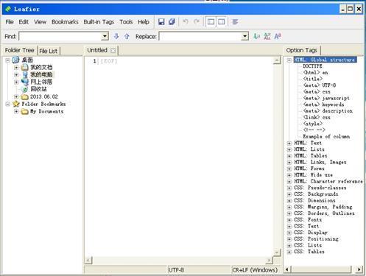The height and width of the screenshot is (276, 366).
Task: Open the Edit menu
Action: pos(24,22)
